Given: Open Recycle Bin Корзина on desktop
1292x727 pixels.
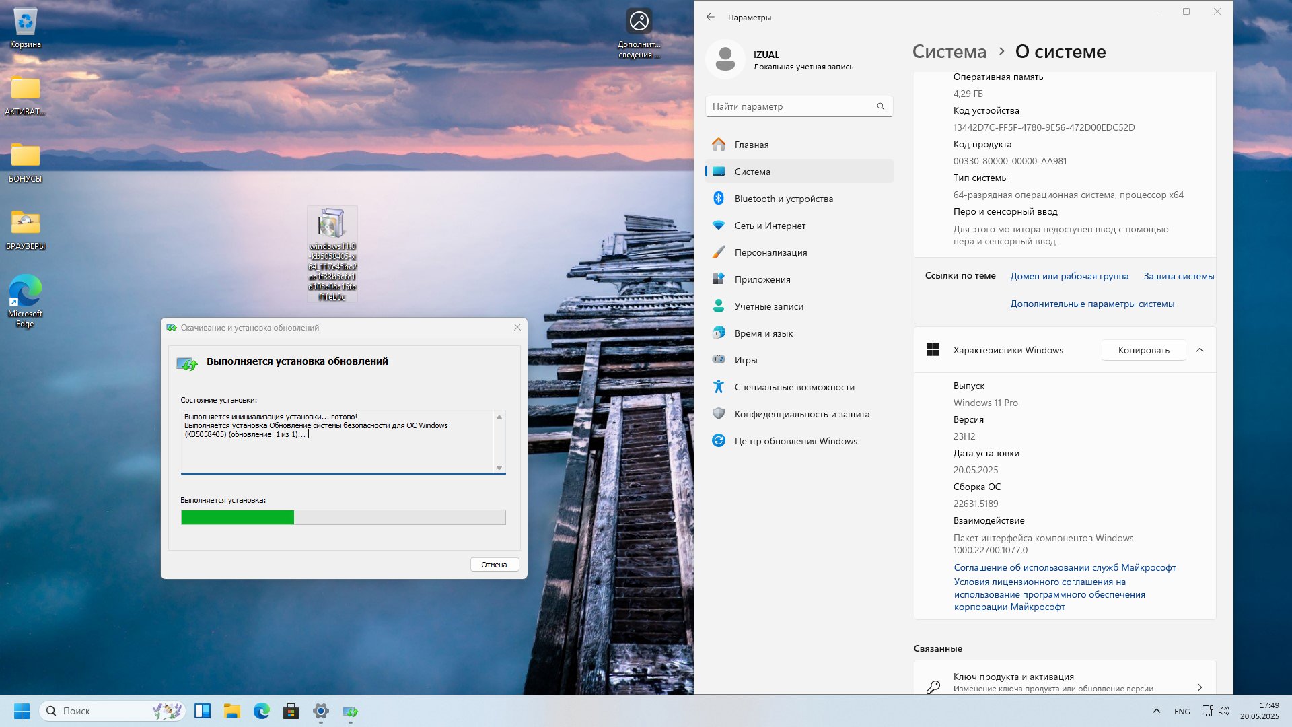Looking at the screenshot, I should click(26, 27).
